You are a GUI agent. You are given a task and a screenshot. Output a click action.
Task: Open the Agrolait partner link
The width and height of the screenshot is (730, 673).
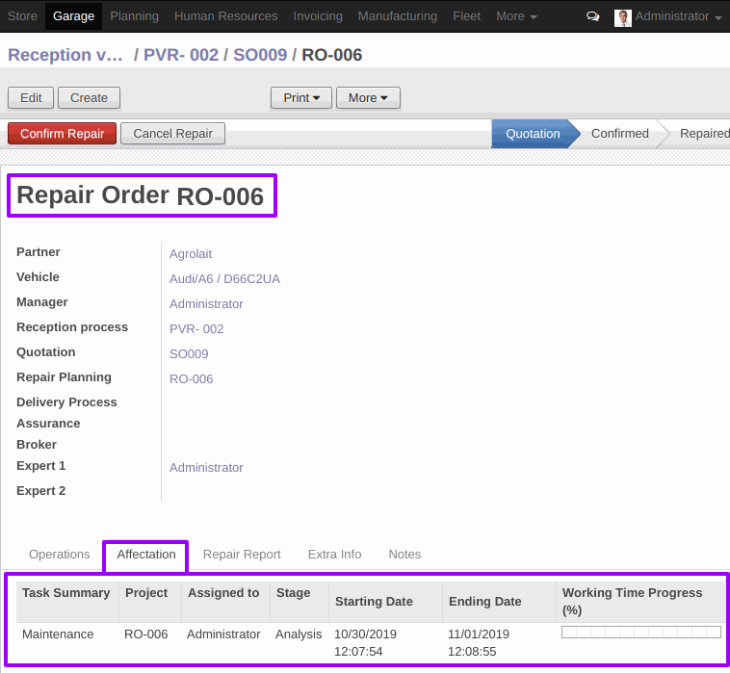coord(191,254)
